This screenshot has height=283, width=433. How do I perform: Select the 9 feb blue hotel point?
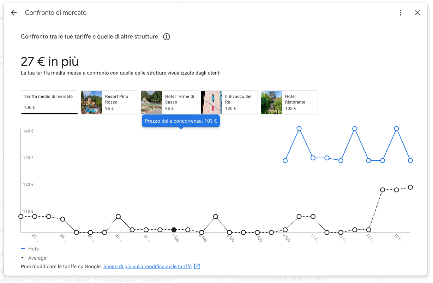point(285,160)
